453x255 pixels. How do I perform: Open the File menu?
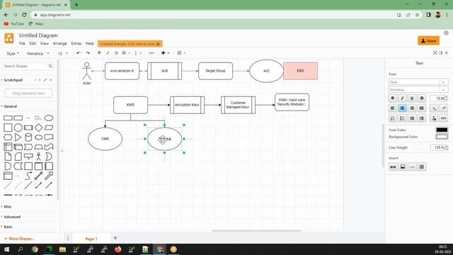[22, 43]
